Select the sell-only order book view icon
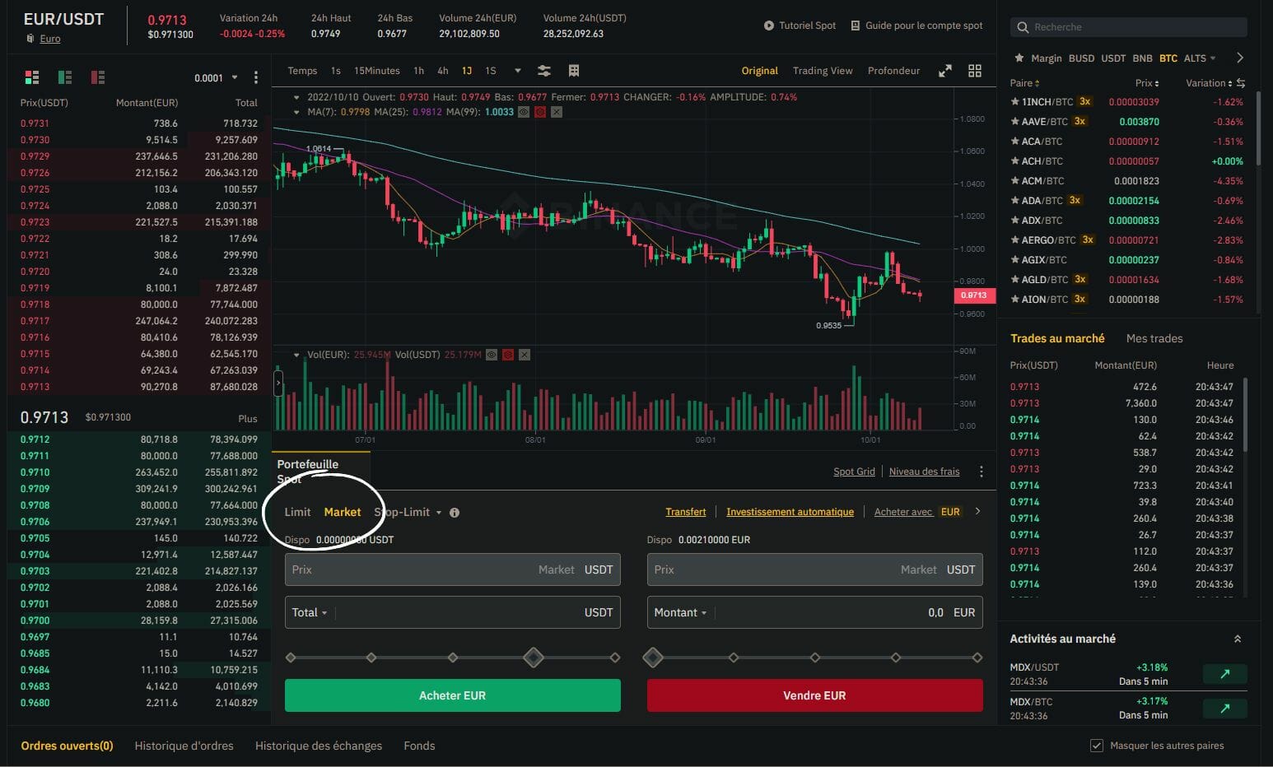 [x=98, y=77]
